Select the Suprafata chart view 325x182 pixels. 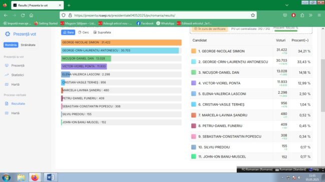click(102, 32)
